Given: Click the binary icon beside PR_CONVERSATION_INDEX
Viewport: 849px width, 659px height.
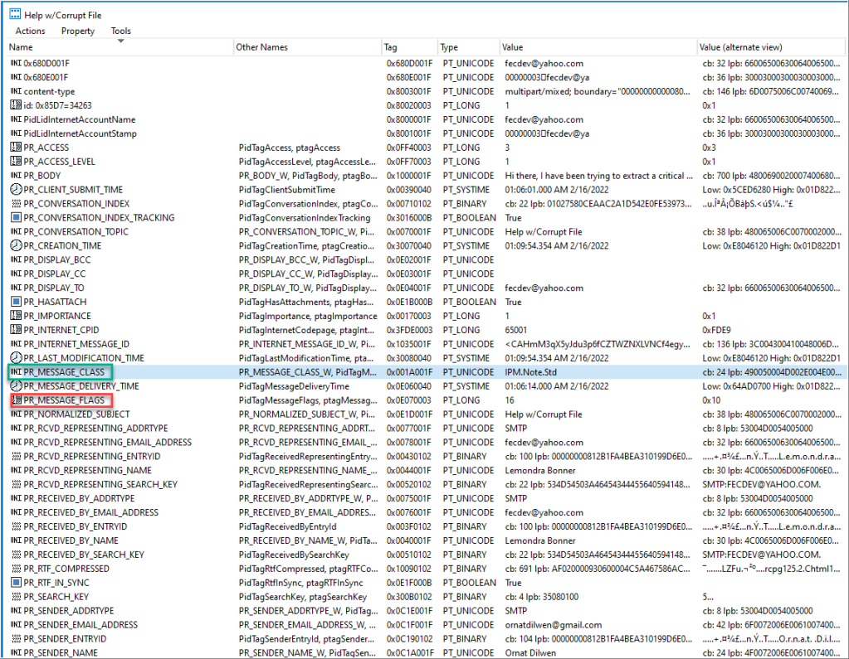Looking at the screenshot, I should click(16, 204).
